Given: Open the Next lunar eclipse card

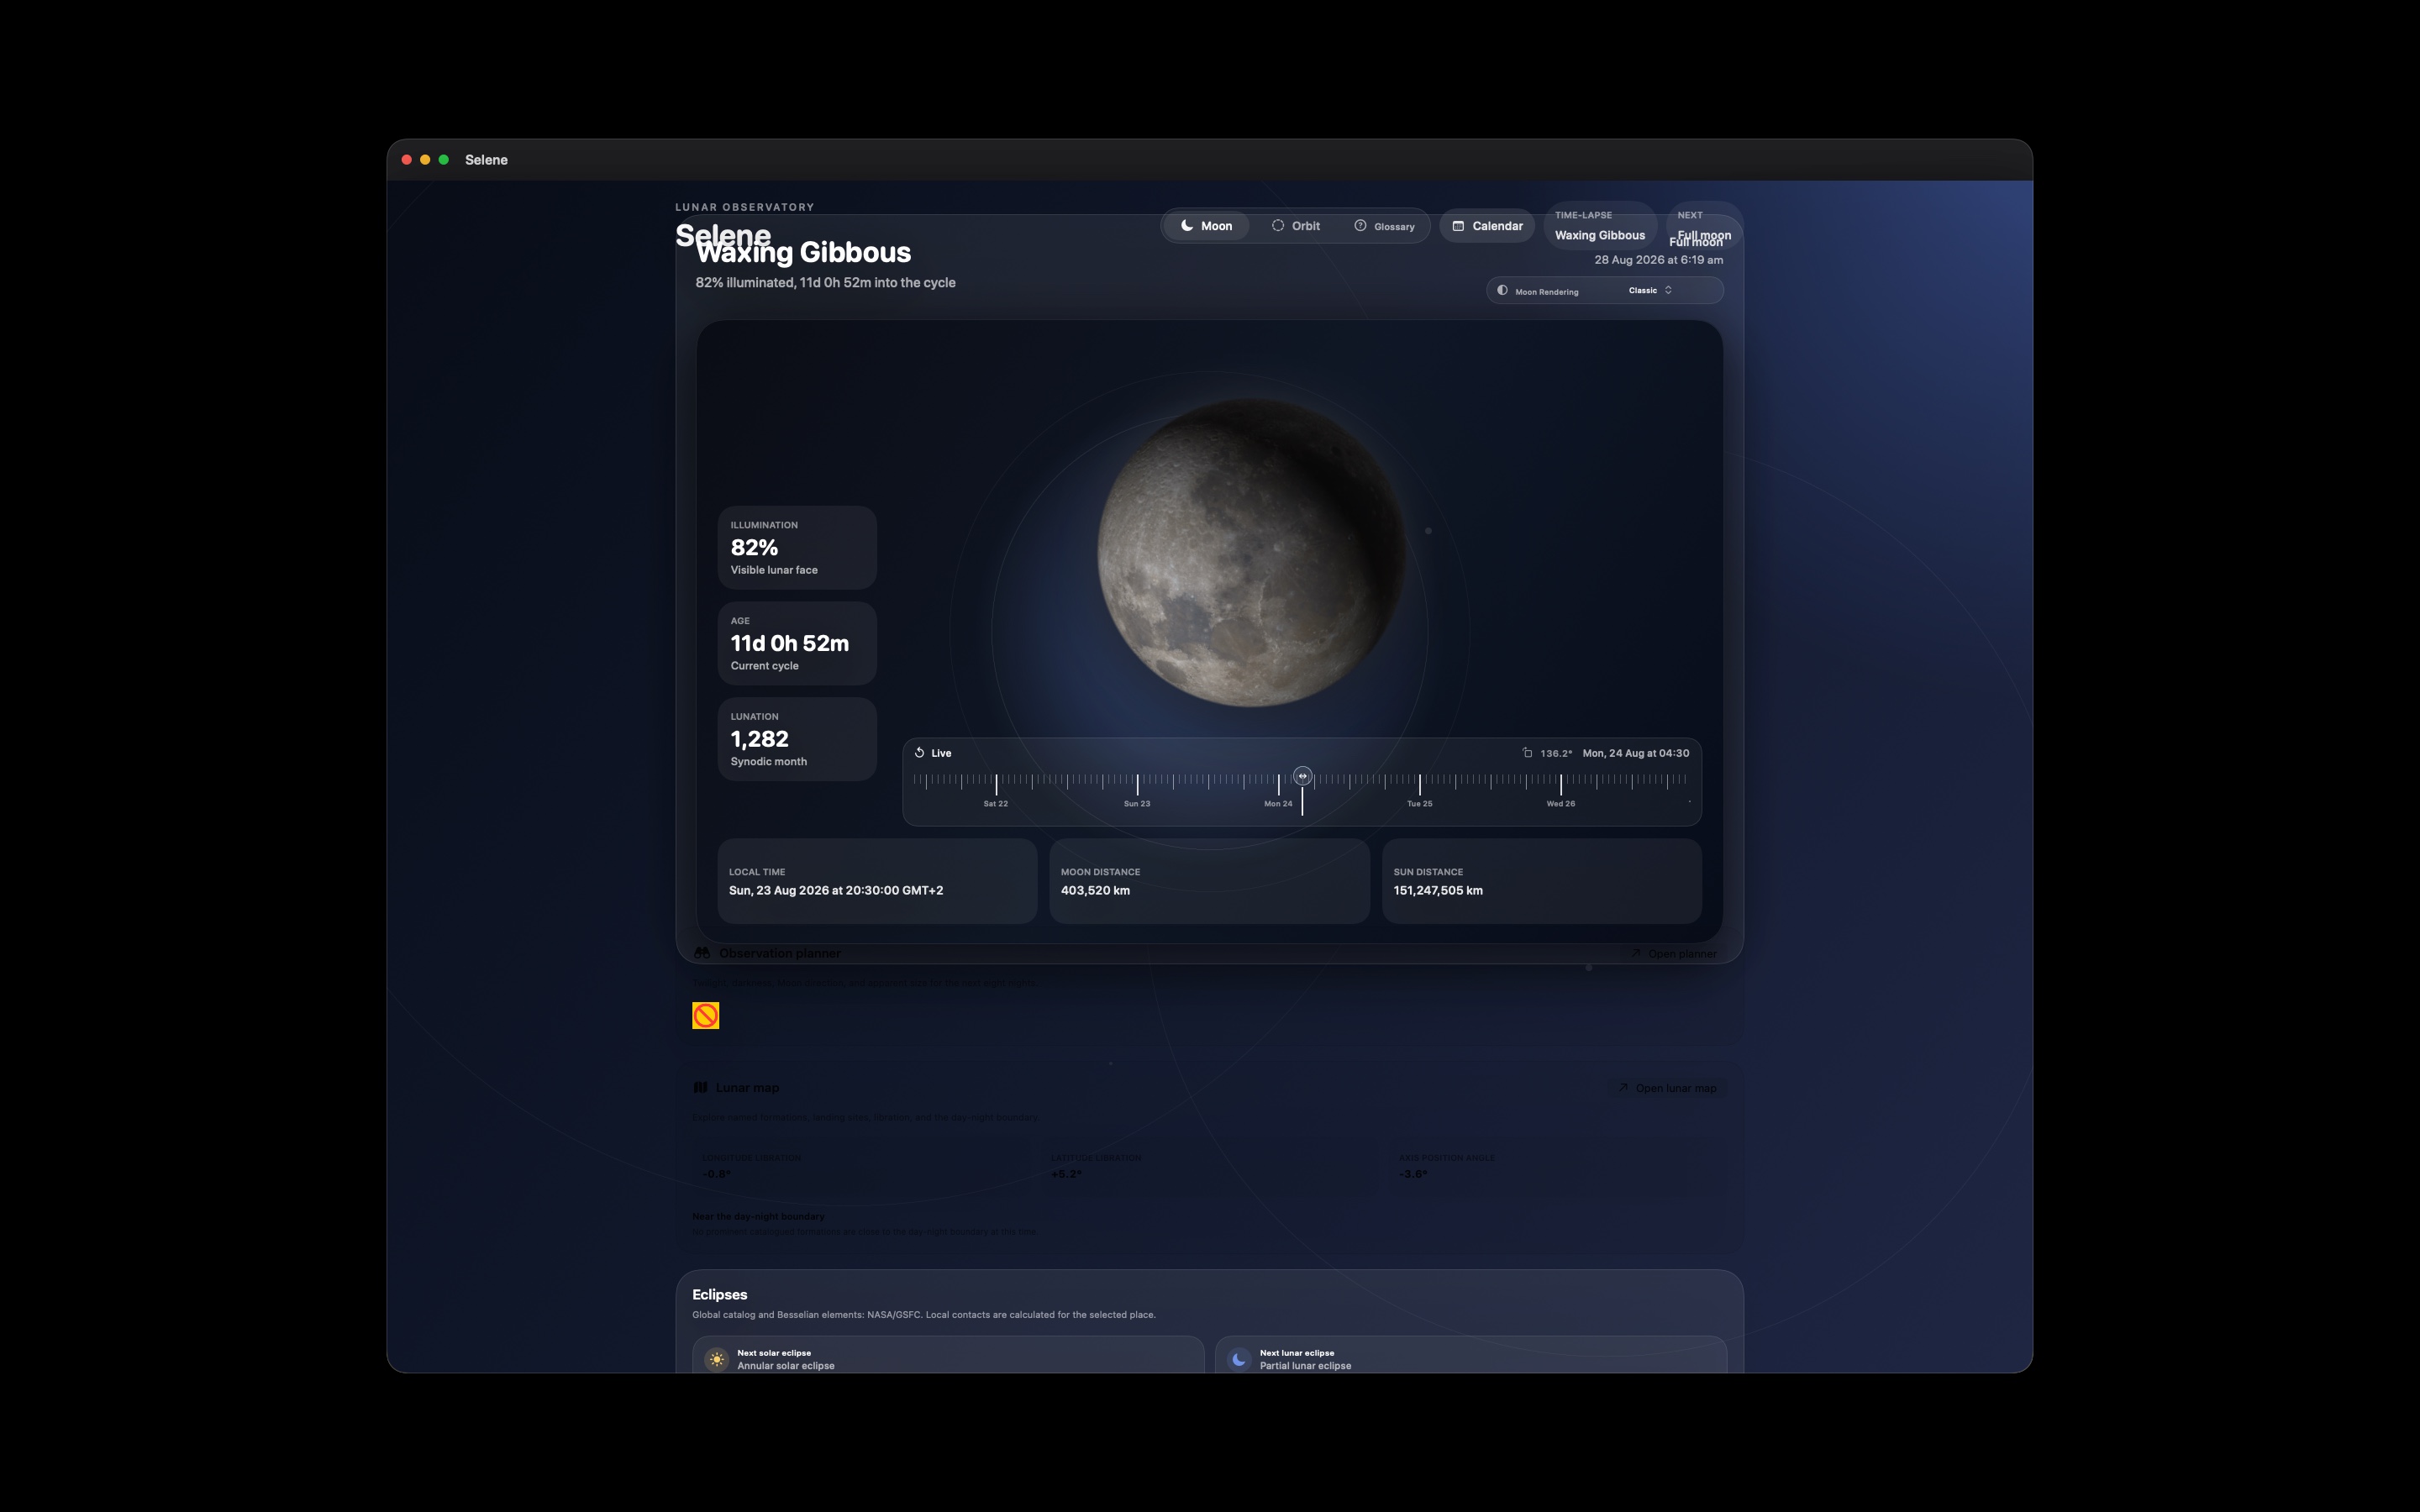Looking at the screenshot, I should pos(1471,1355).
